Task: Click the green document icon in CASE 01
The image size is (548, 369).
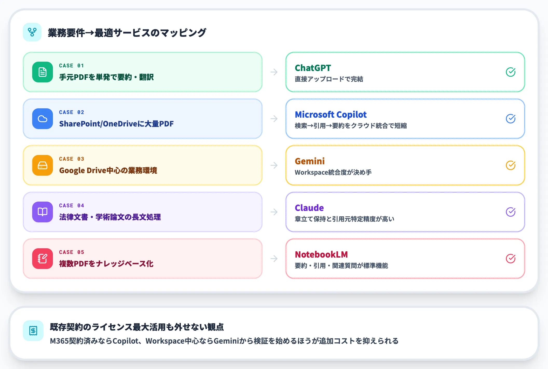Action: (x=43, y=72)
